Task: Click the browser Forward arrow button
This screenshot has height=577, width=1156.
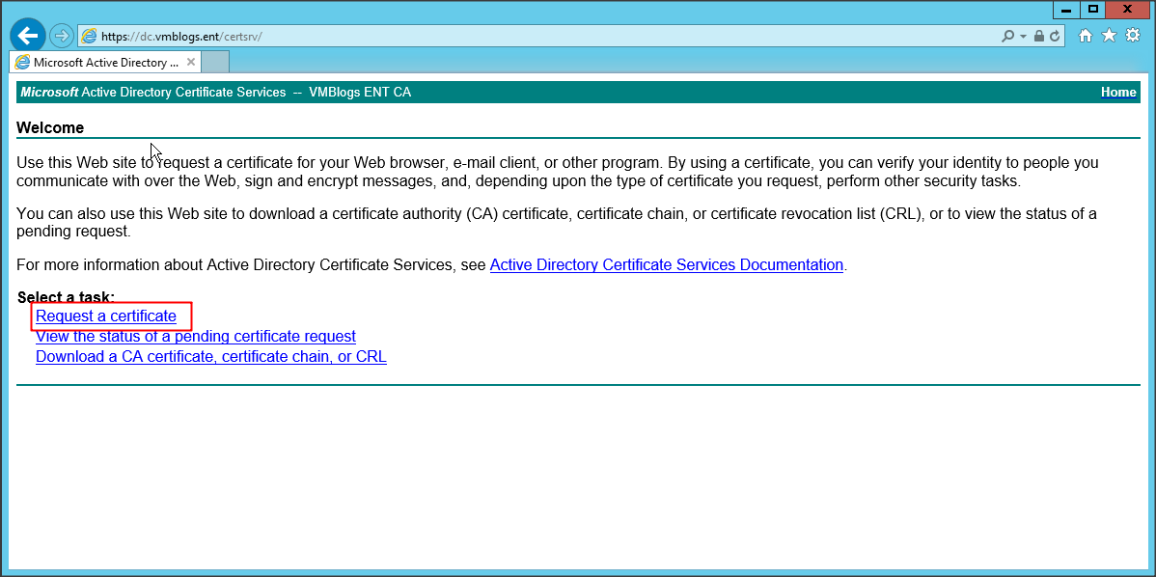Action: (x=62, y=36)
